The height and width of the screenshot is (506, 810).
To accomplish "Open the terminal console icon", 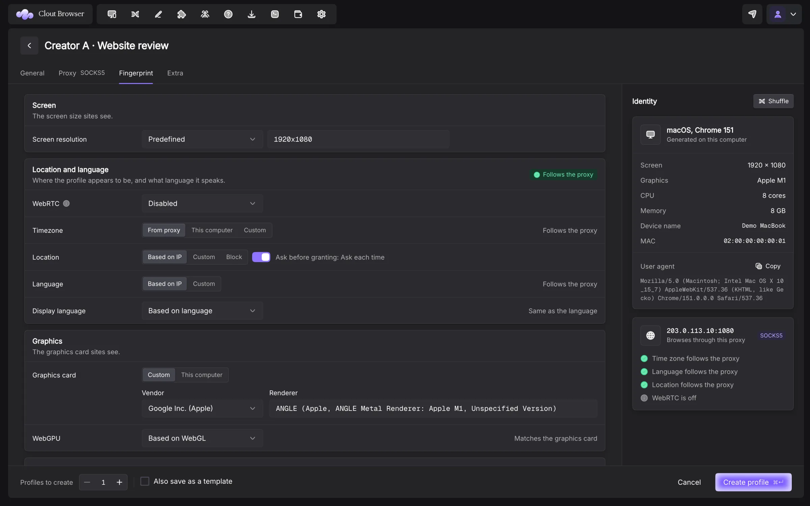I will tap(275, 14).
